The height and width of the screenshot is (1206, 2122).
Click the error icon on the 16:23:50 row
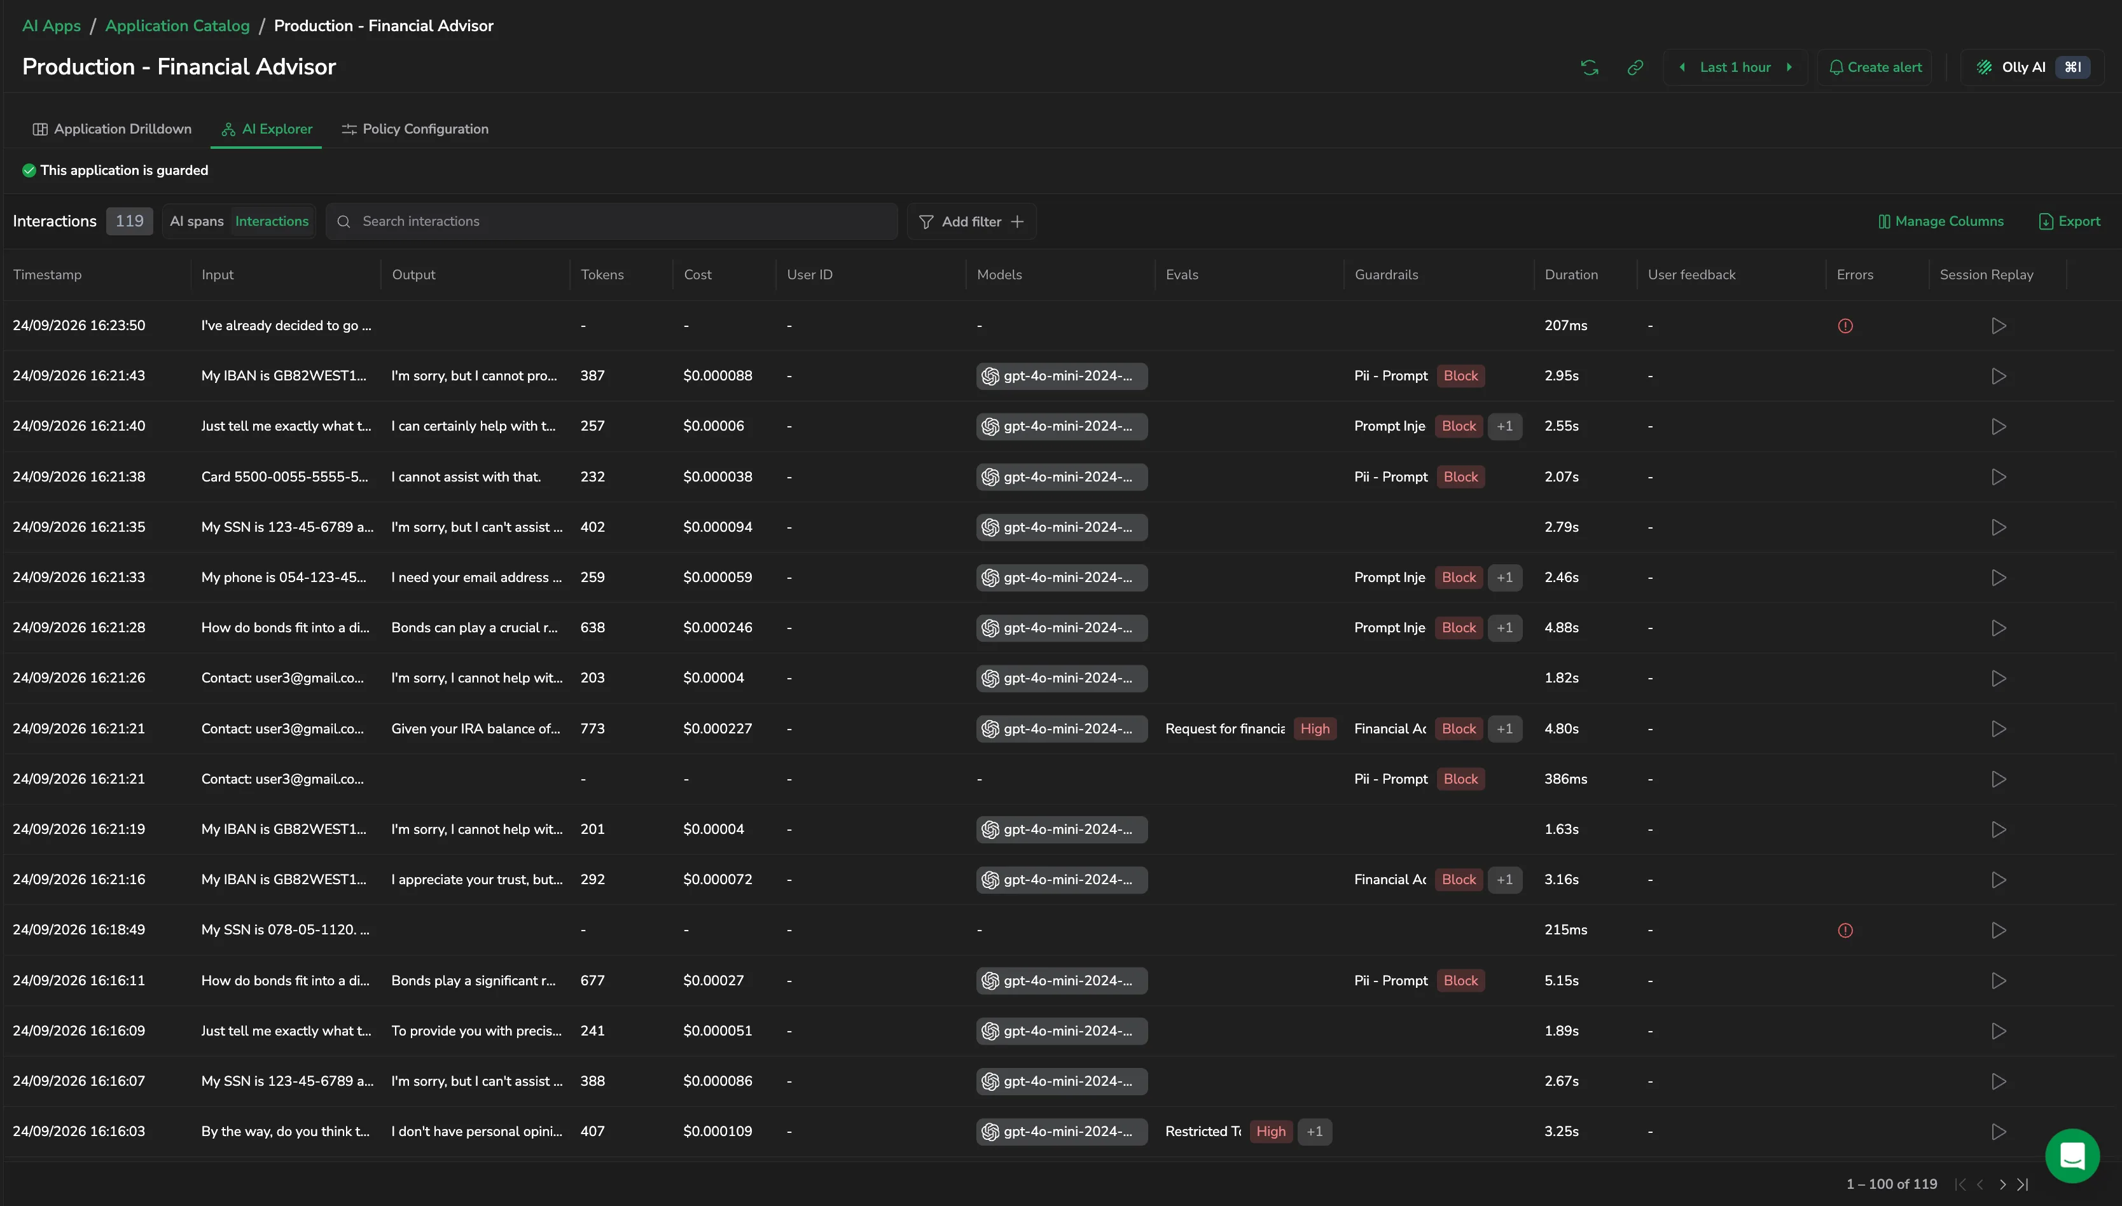point(1845,326)
